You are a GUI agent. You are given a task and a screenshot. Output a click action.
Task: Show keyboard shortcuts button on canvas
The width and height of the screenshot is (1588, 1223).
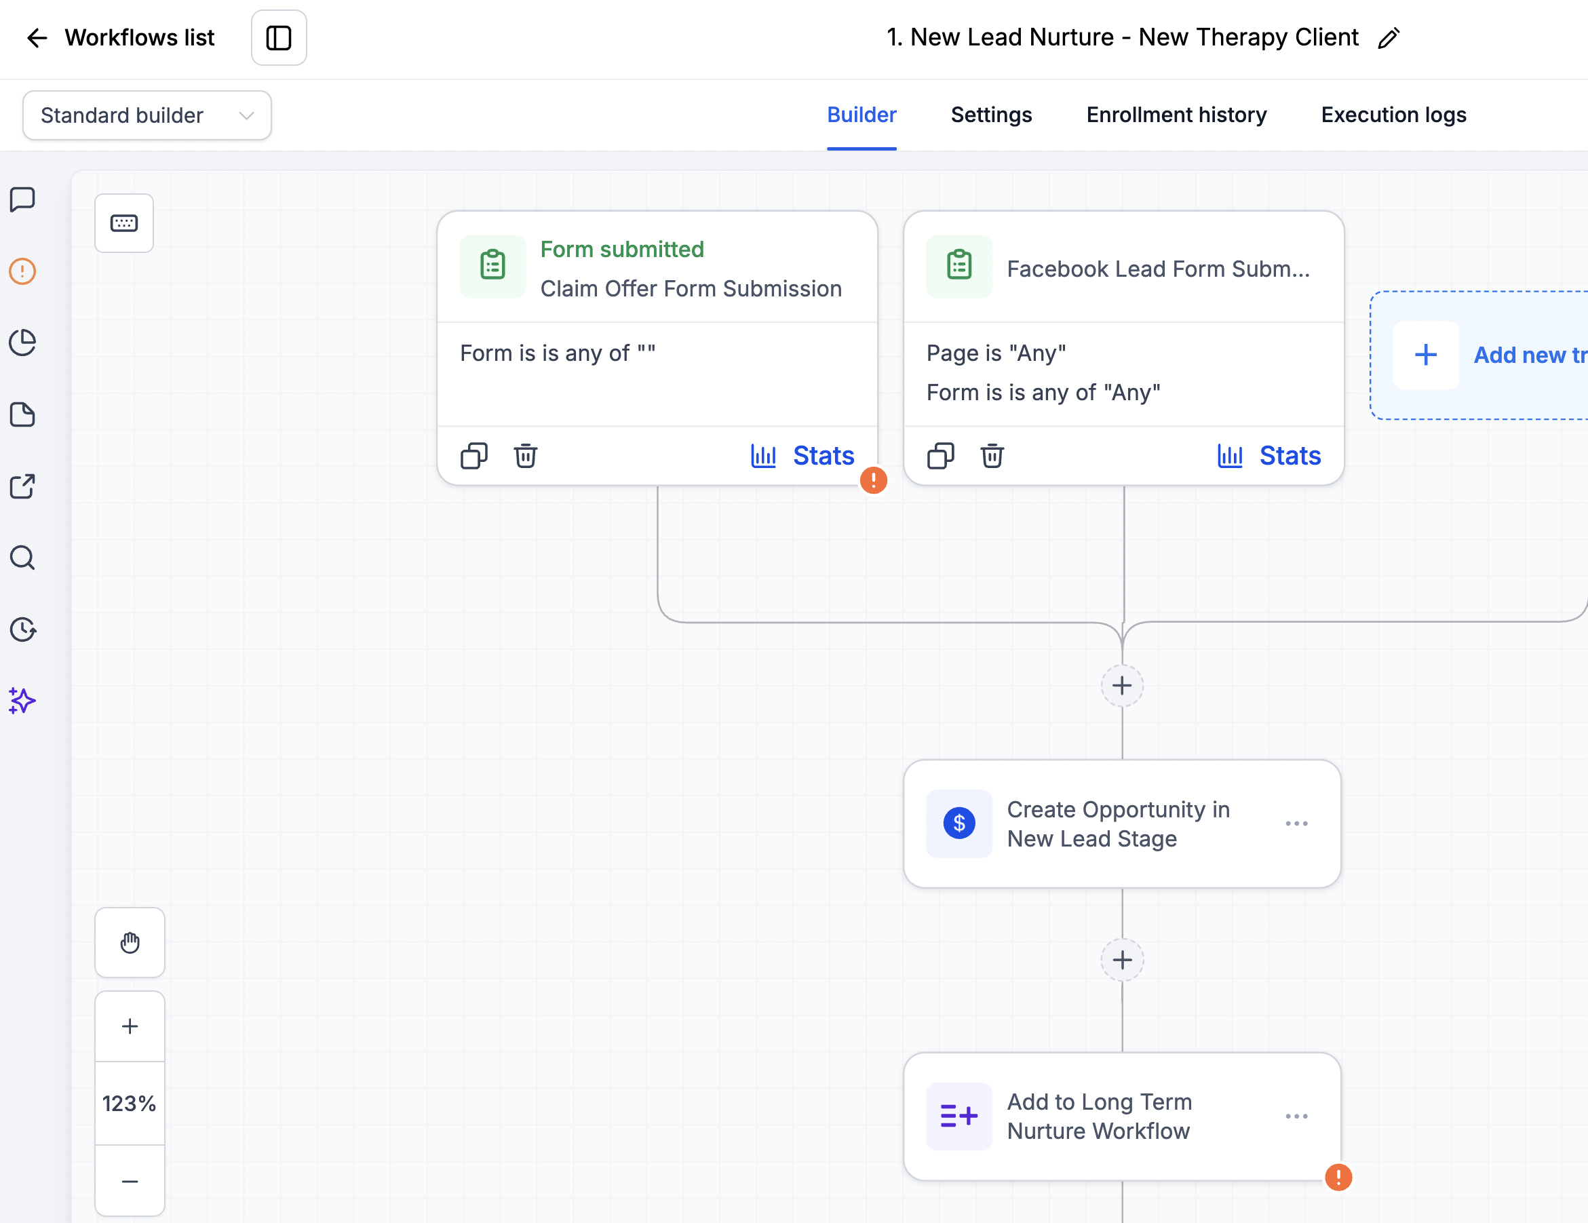coord(124,223)
